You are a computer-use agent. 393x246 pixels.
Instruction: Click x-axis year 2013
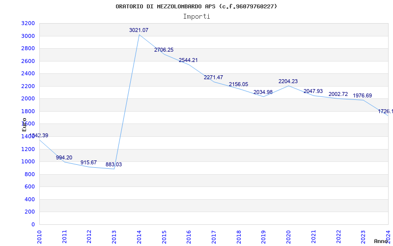(114, 237)
